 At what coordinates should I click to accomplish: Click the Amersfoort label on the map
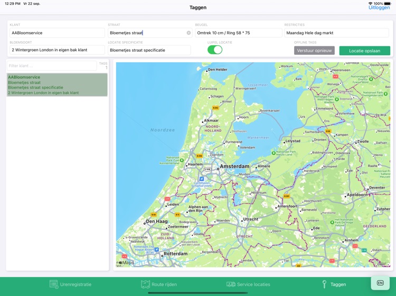pyautogui.click(x=287, y=206)
